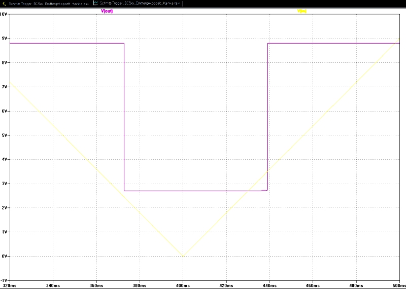
Task: Click the 360ms label on the time axis
Action: coord(96,285)
